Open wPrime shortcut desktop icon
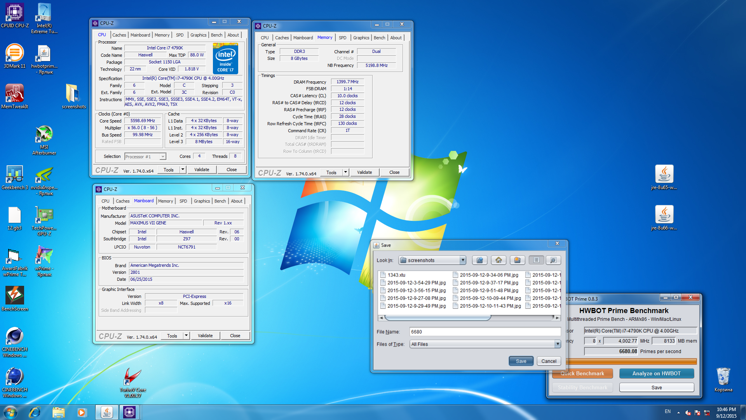 44,261
